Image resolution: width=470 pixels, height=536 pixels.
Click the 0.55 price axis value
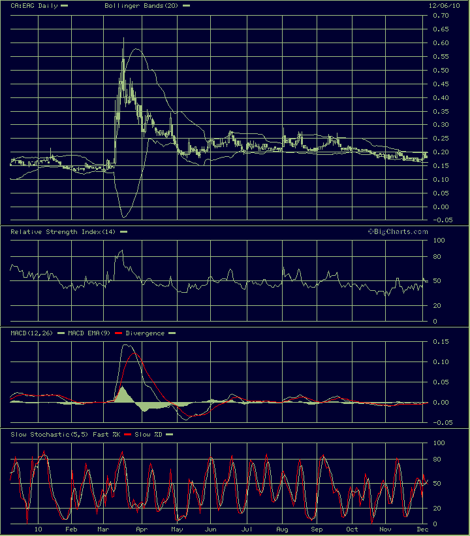(441, 57)
